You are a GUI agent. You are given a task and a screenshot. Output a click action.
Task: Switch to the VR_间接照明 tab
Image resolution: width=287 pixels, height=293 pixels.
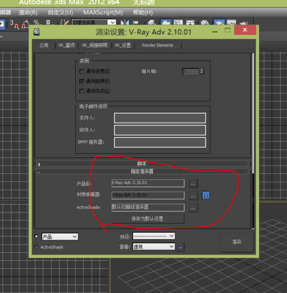click(x=95, y=45)
